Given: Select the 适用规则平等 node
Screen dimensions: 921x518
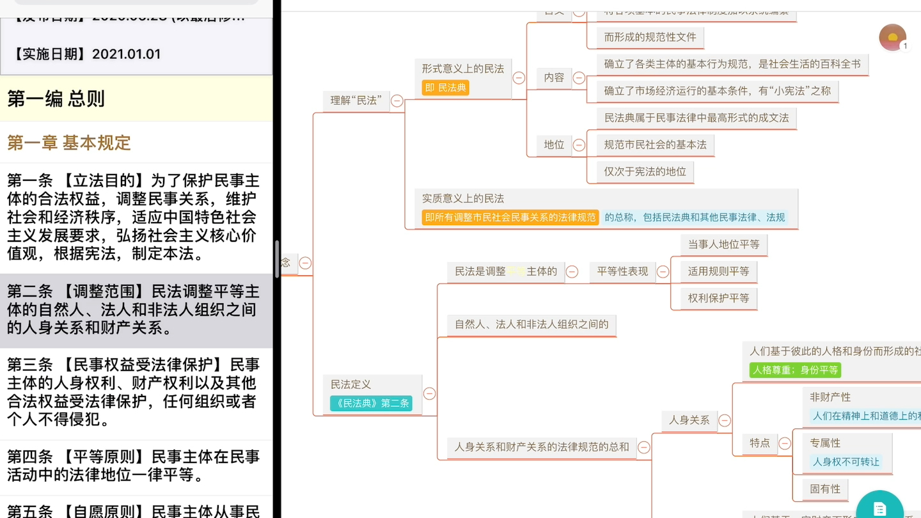Looking at the screenshot, I should (x=718, y=272).
